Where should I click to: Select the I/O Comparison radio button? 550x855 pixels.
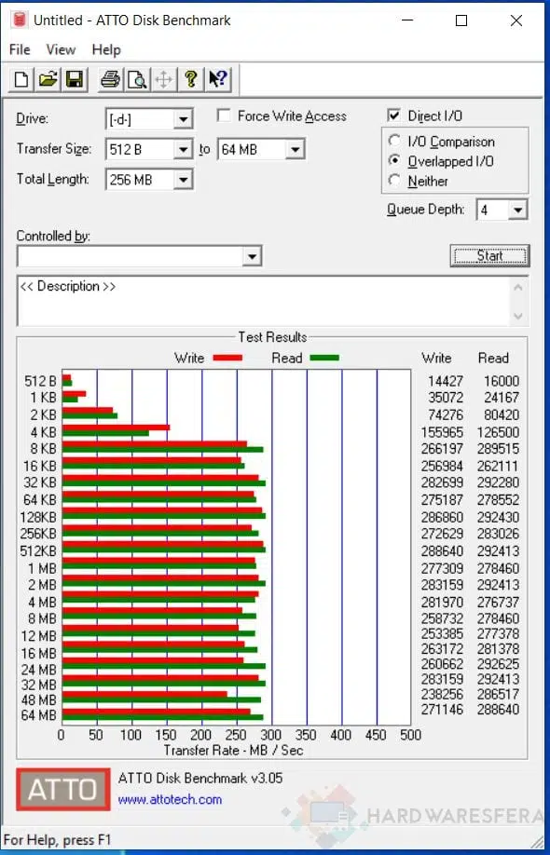(394, 142)
